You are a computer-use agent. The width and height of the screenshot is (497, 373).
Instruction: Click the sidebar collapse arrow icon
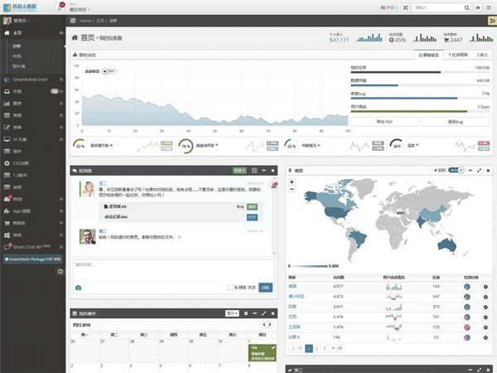(x=60, y=271)
